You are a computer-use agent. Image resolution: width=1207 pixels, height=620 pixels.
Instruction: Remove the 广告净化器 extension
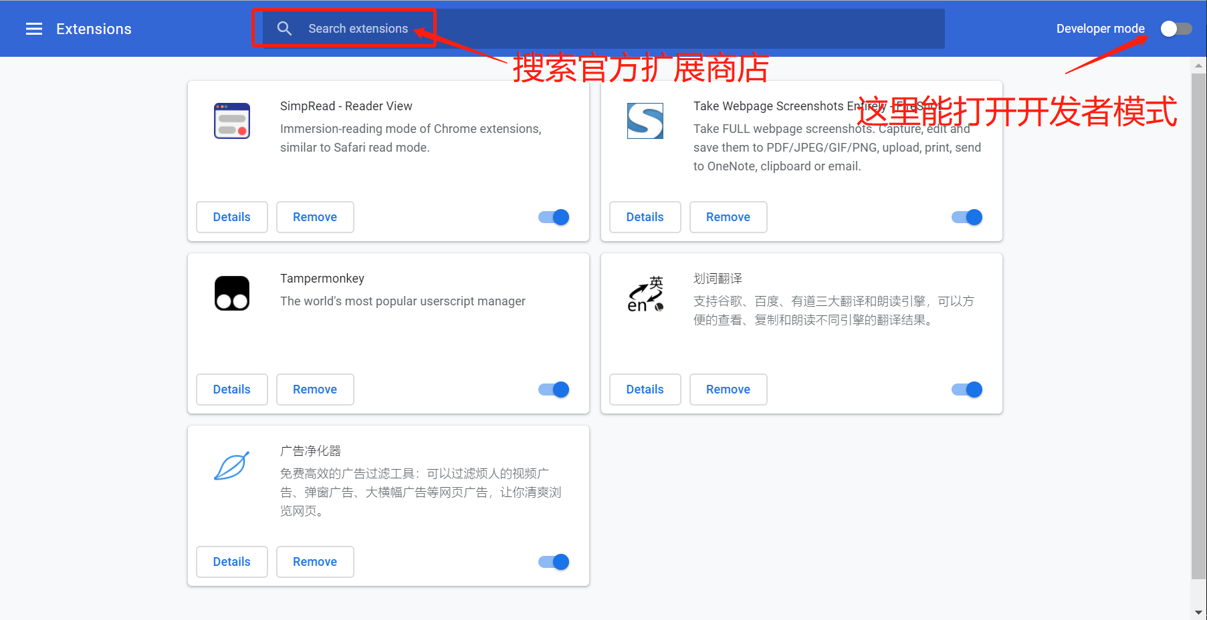point(315,562)
